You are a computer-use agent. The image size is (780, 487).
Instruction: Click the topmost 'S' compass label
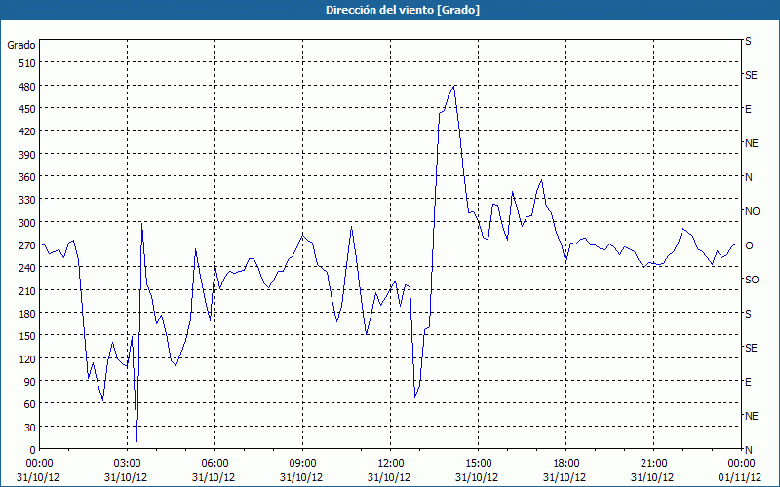tap(748, 41)
